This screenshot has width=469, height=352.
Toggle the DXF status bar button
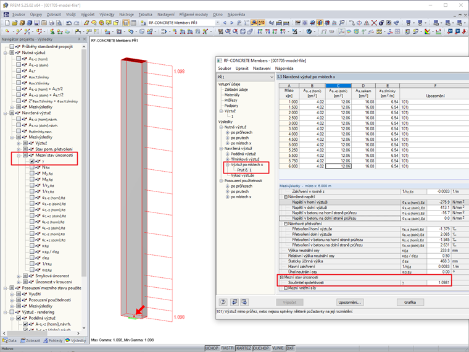pyautogui.click(x=290, y=348)
